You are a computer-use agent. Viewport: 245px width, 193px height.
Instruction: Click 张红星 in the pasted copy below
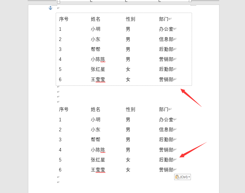[98, 160]
